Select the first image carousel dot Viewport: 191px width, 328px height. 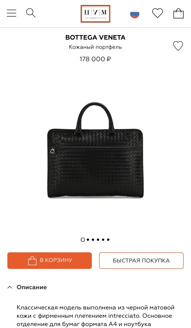tap(83, 240)
